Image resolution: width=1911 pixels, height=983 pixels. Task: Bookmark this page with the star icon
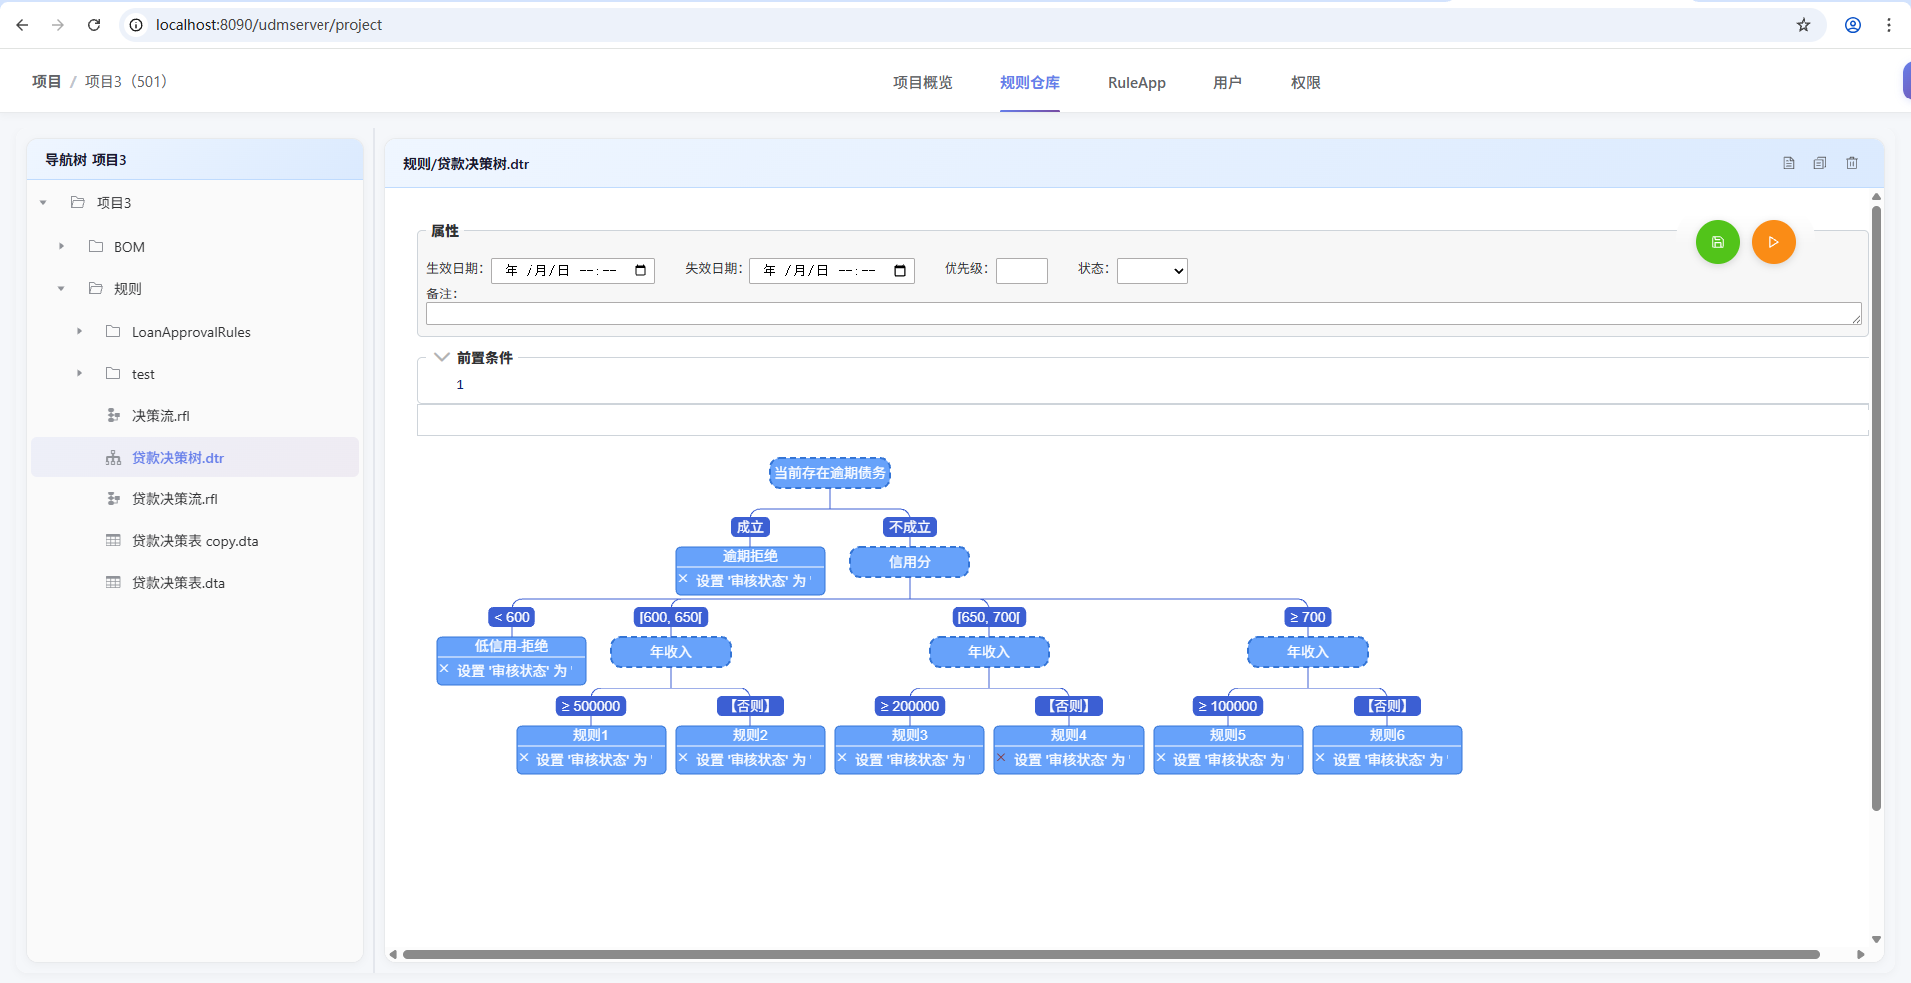(1804, 25)
